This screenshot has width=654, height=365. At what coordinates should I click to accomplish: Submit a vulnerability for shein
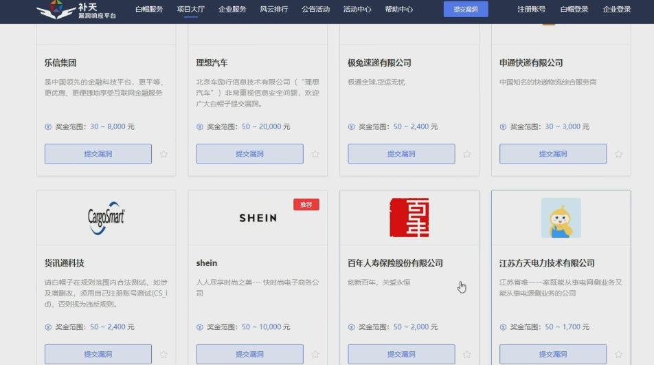(x=250, y=354)
